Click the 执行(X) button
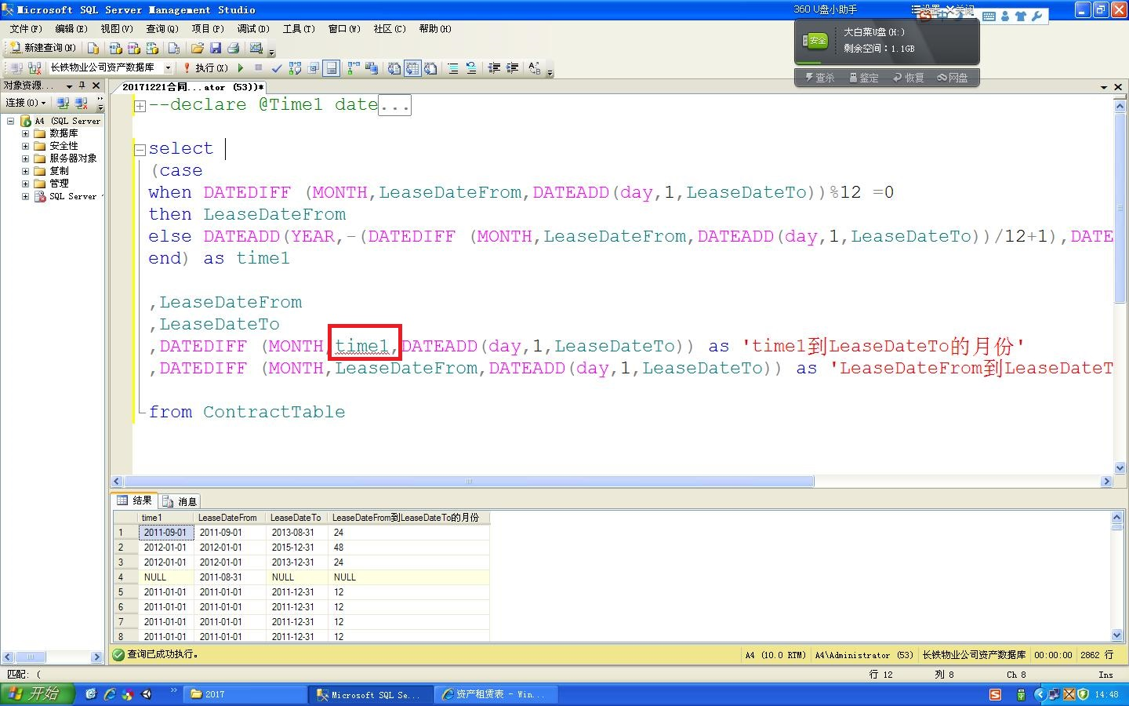This screenshot has height=706, width=1129. tap(205, 68)
